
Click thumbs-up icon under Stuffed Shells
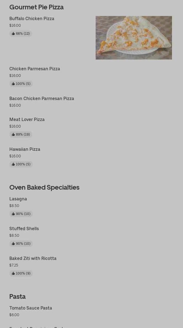click(x=14, y=243)
